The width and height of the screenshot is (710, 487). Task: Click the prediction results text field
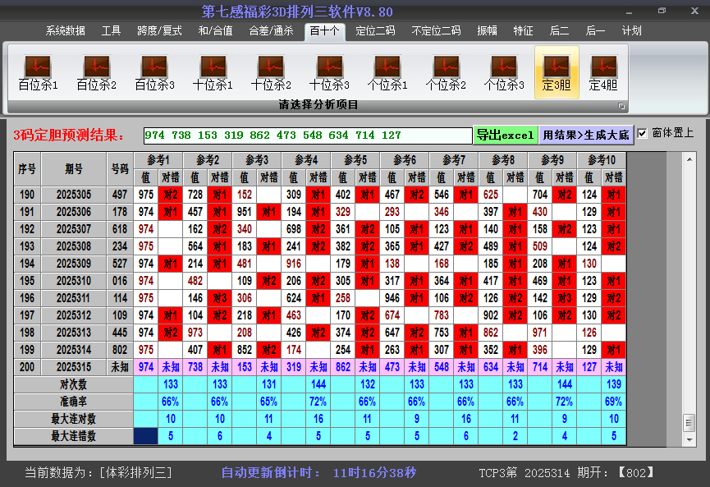point(307,135)
